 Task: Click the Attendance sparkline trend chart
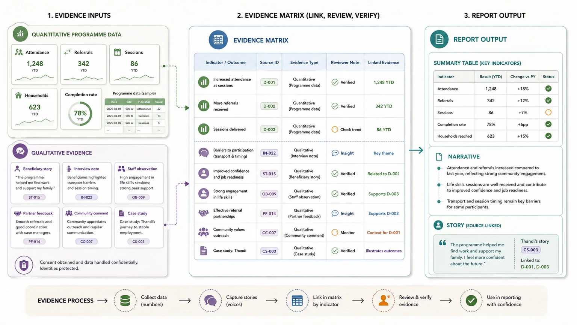tap(35, 78)
